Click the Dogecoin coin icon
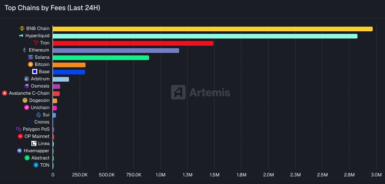This screenshot has height=184, width=385. [25, 100]
